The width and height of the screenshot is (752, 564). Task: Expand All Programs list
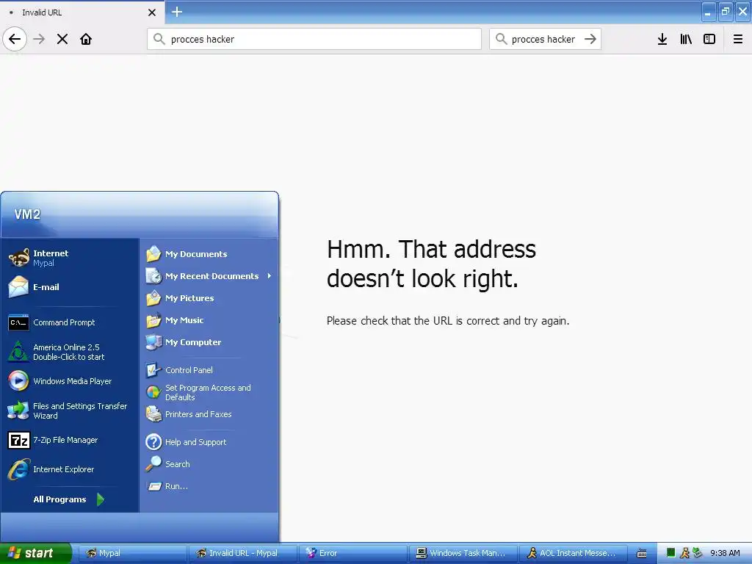70,499
